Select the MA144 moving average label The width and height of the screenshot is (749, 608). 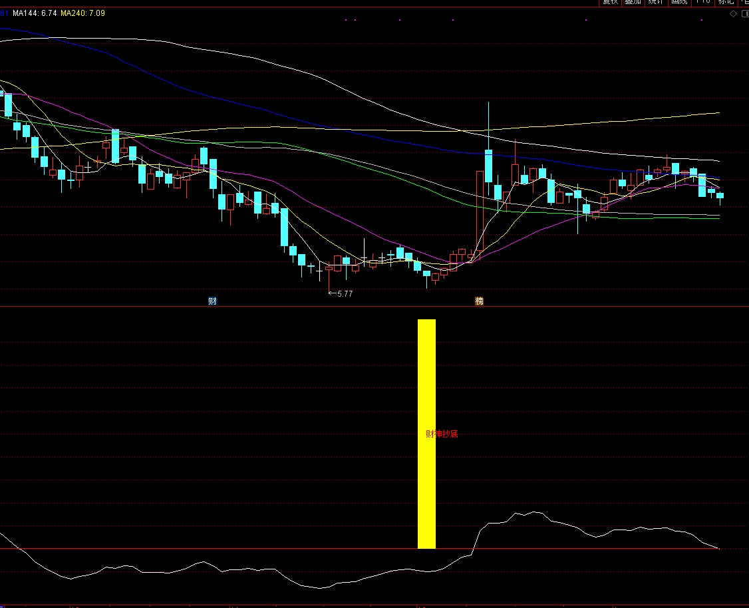tap(34, 13)
